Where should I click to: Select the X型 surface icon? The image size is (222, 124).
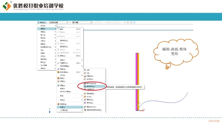85,70
